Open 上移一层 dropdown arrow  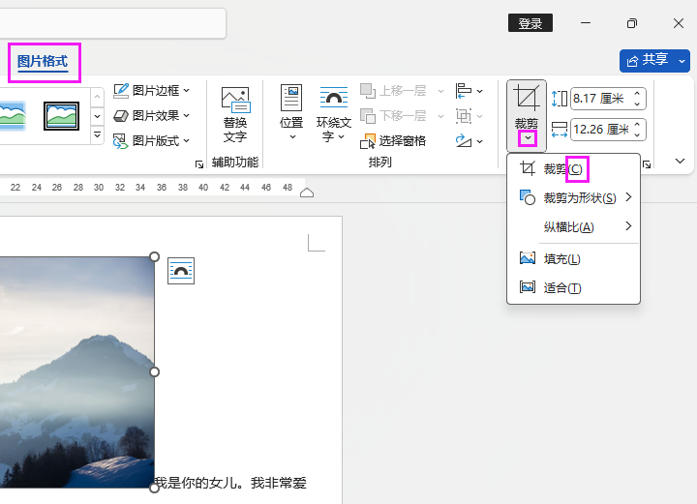tap(440, 91)
